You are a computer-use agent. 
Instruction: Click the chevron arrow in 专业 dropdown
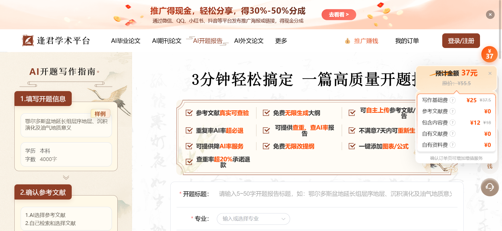283,219
